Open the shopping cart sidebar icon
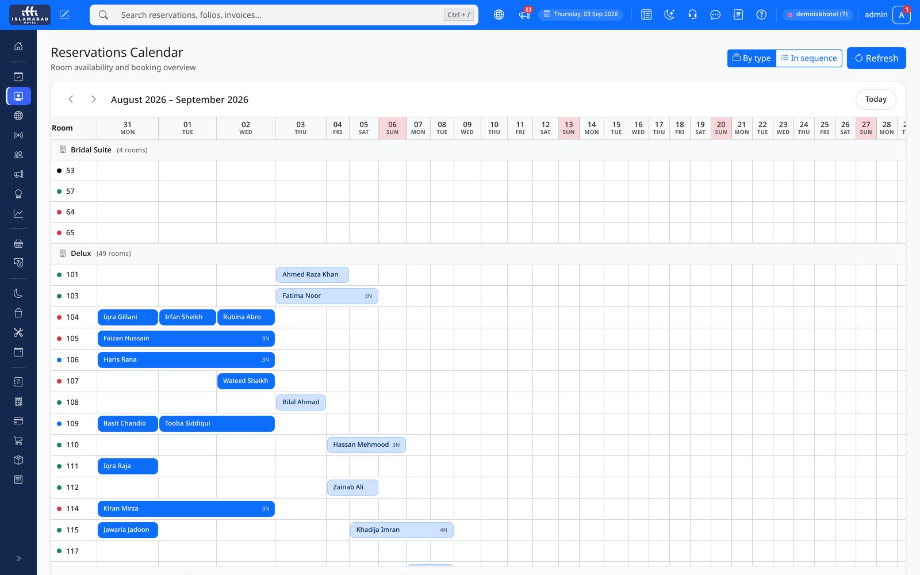 [x=18, y=440]
